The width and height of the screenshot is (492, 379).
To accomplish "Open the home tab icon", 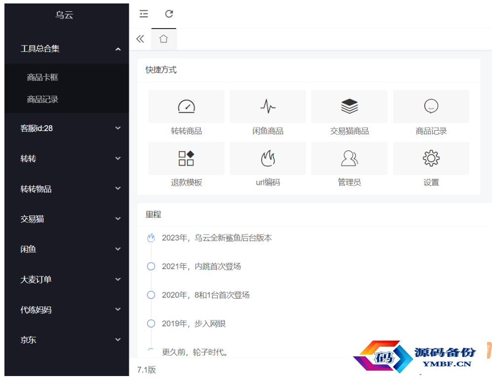I will pyautogui.click(x=163, y=39).
